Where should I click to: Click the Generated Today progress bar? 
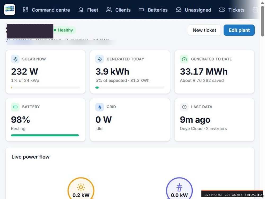click(130, 88)
